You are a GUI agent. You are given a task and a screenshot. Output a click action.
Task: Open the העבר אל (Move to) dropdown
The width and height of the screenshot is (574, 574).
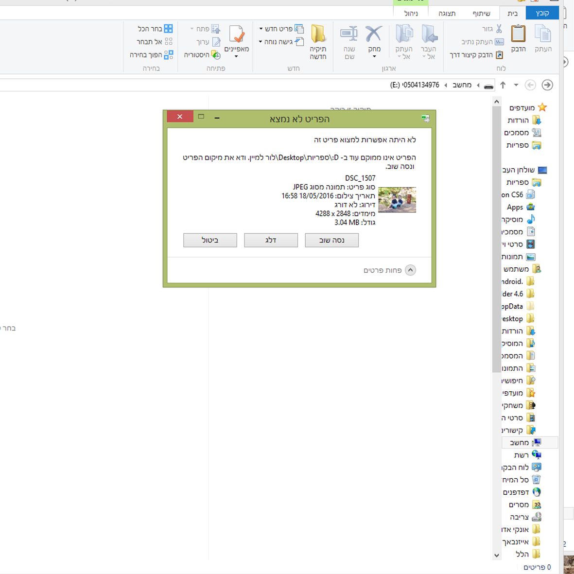coord(429,42)
